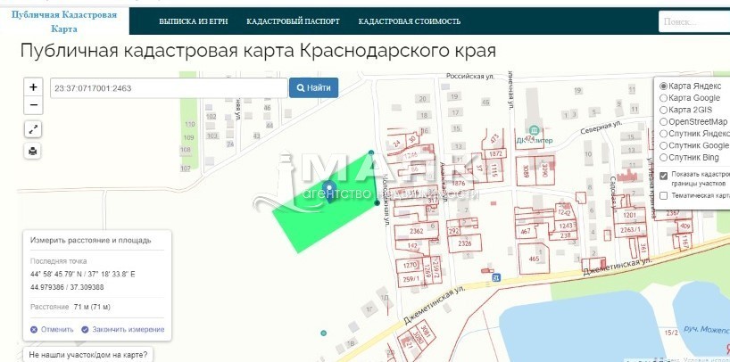Click Отменить to cancel measurement

tap(52, 329)
